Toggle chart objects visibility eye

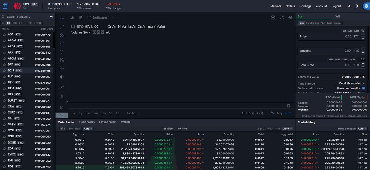tap(291, 17)
